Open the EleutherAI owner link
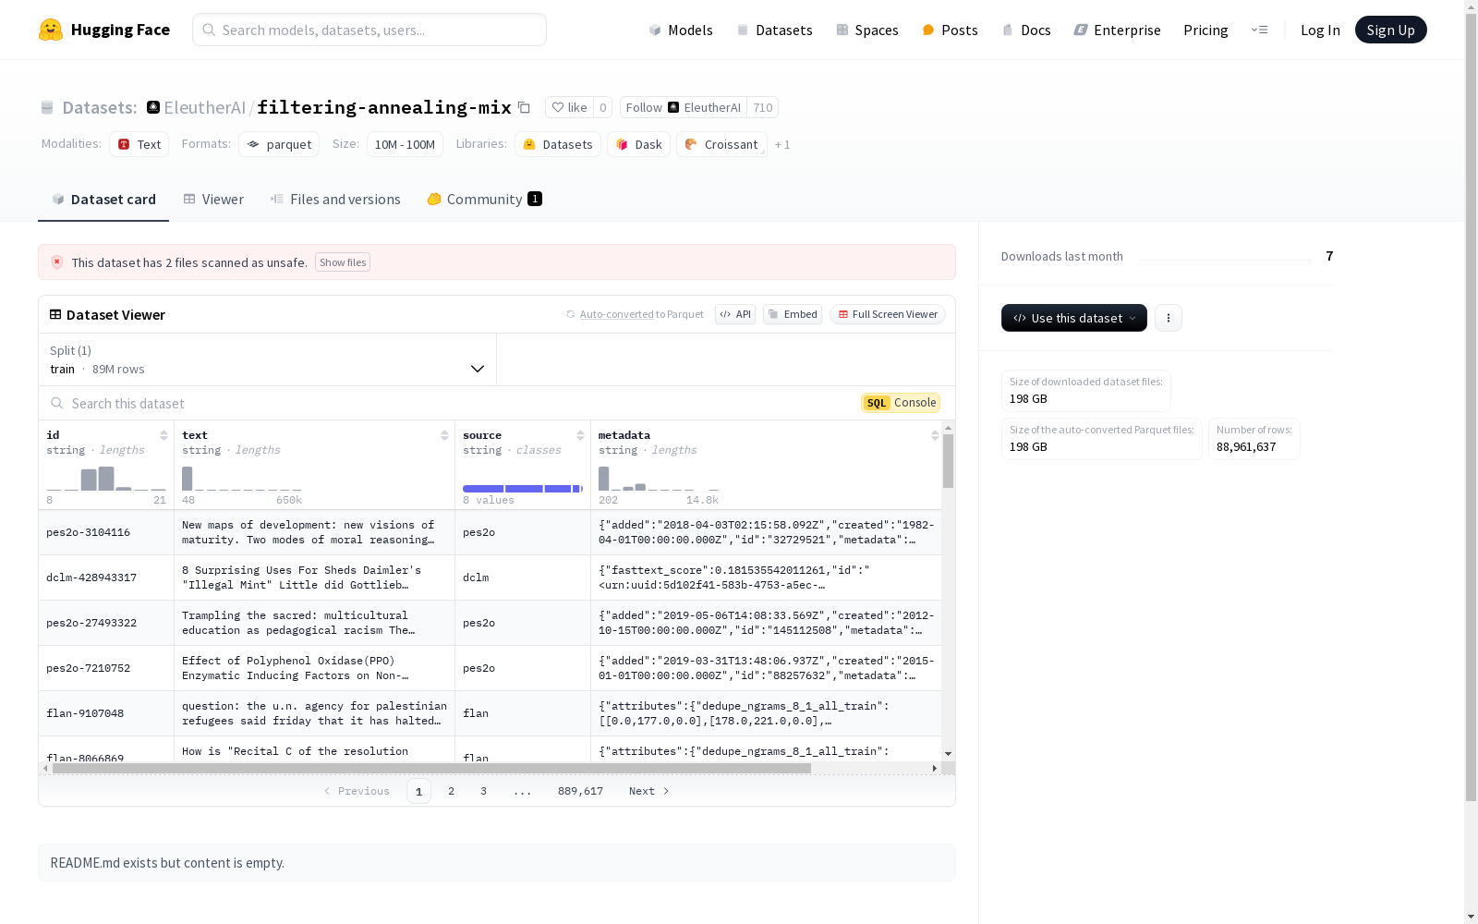The width and height of the screenshot is (1478, 924). (204, 107)
